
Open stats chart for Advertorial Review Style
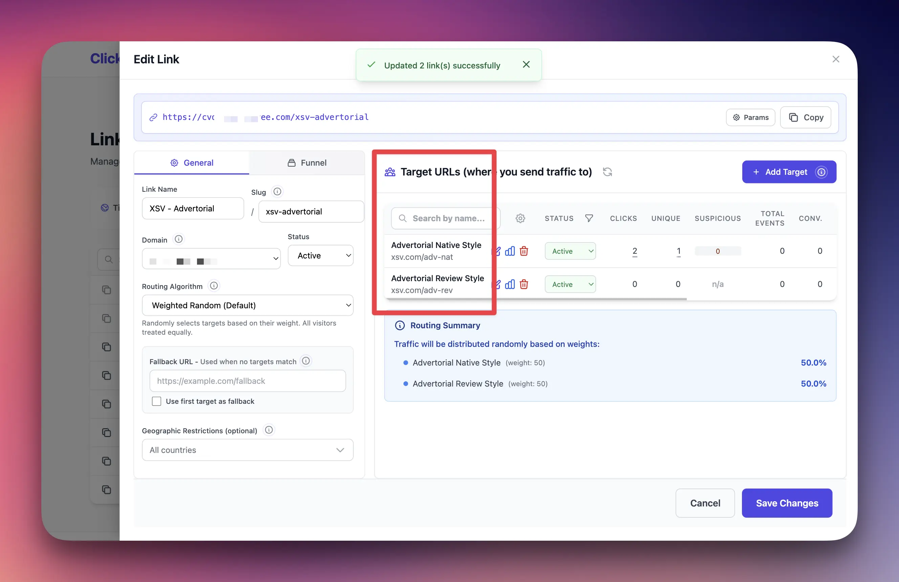tap(510, 284)
